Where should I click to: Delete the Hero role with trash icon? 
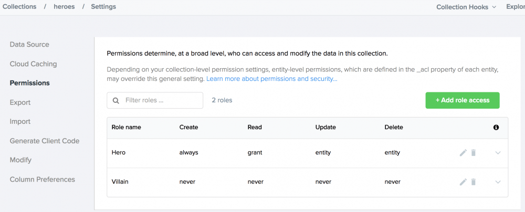473,153
